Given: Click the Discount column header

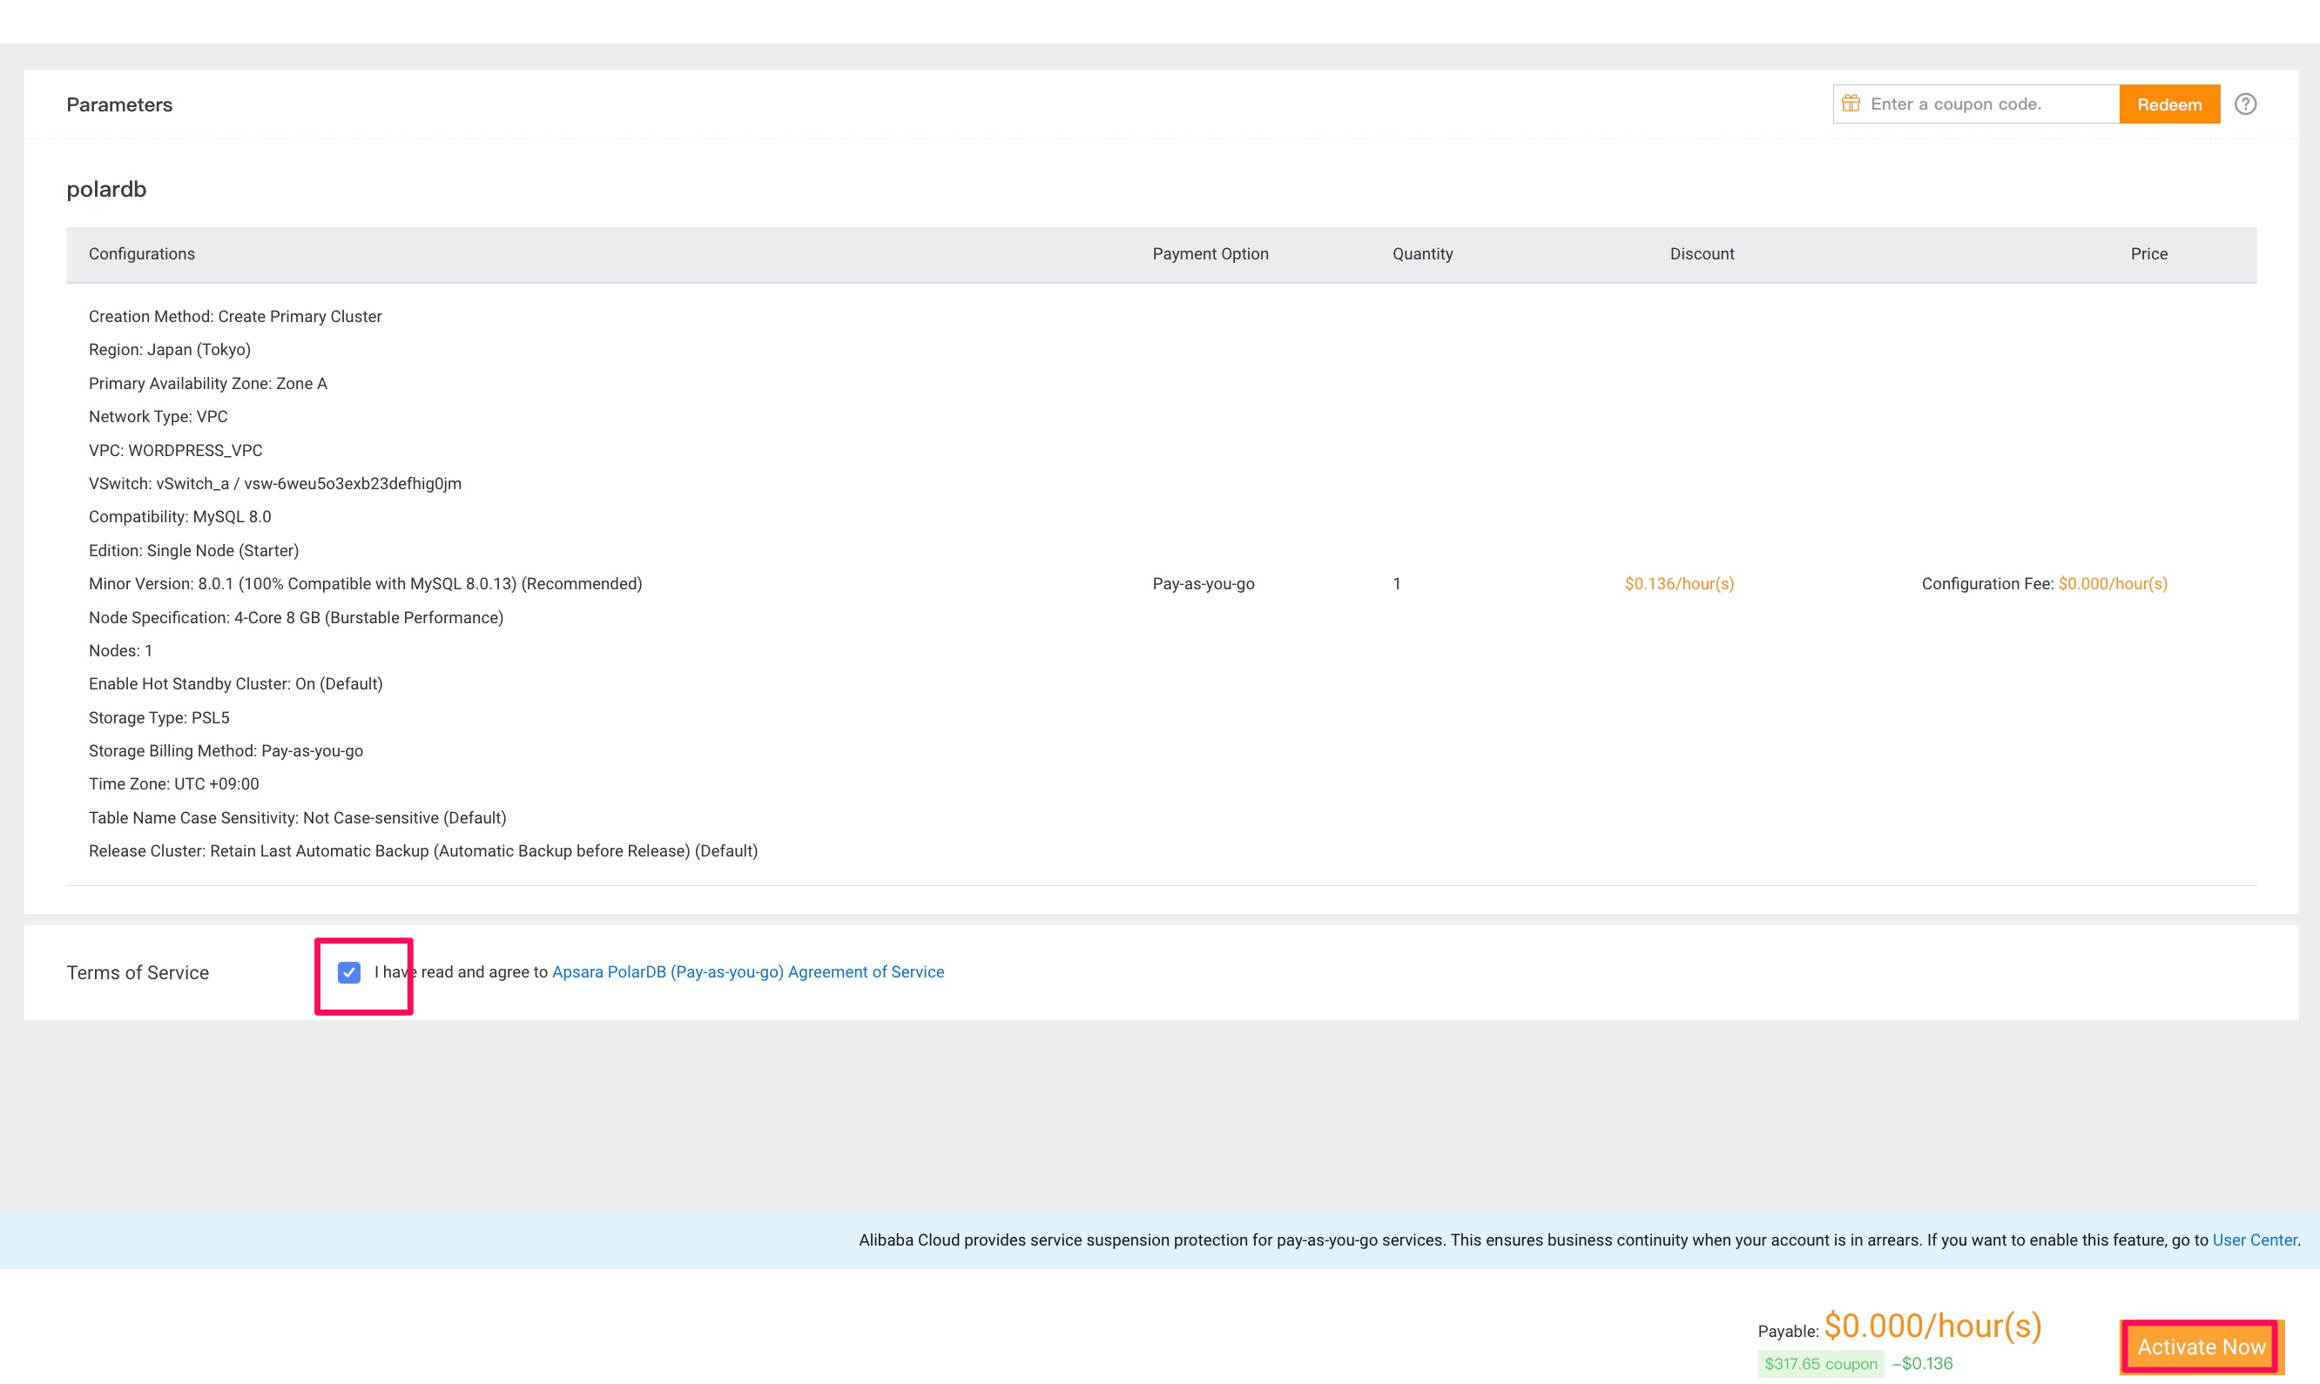Looking at the screenshot, I should coord(1702,253).
